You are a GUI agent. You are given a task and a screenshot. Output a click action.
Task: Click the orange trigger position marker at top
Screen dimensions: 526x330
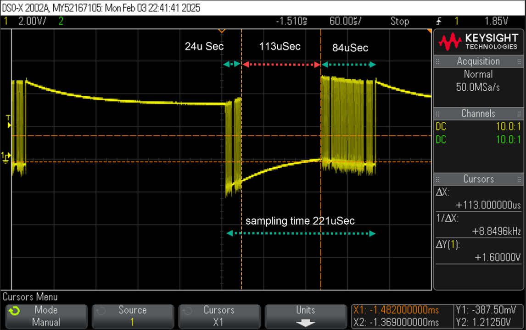tap(222, 31)
